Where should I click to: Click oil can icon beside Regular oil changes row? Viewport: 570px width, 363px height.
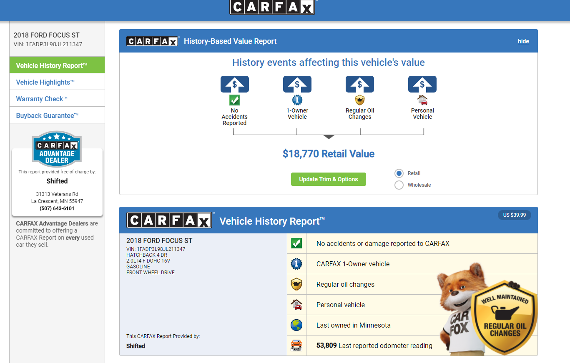coord(296,284)
